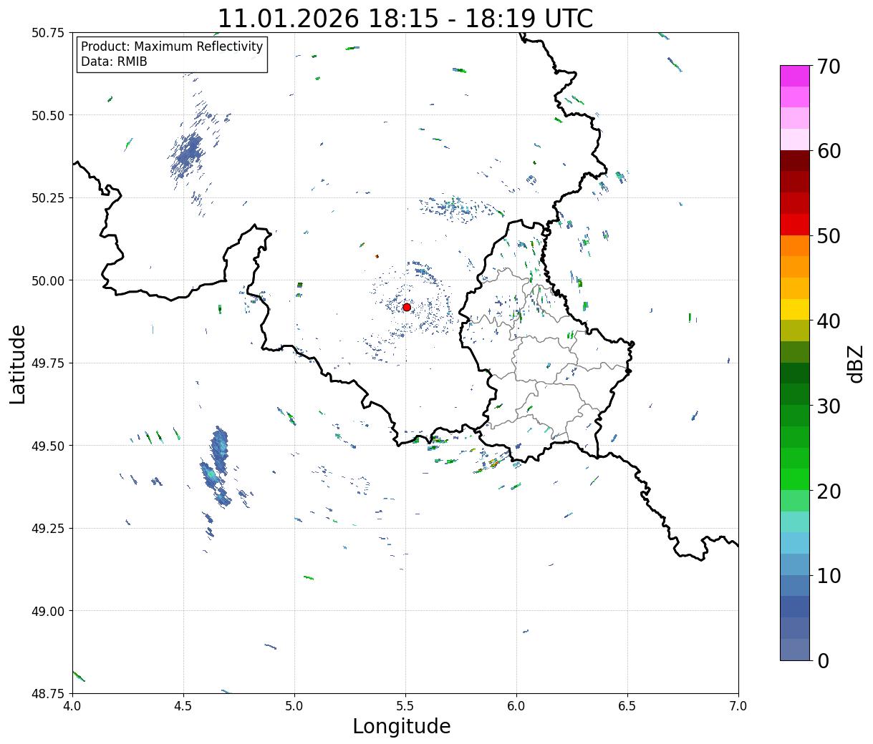The width and height of the screenshot is (873, 744).
Task: Click the colorbar tick label 70
Action: [x=829, y=67]
